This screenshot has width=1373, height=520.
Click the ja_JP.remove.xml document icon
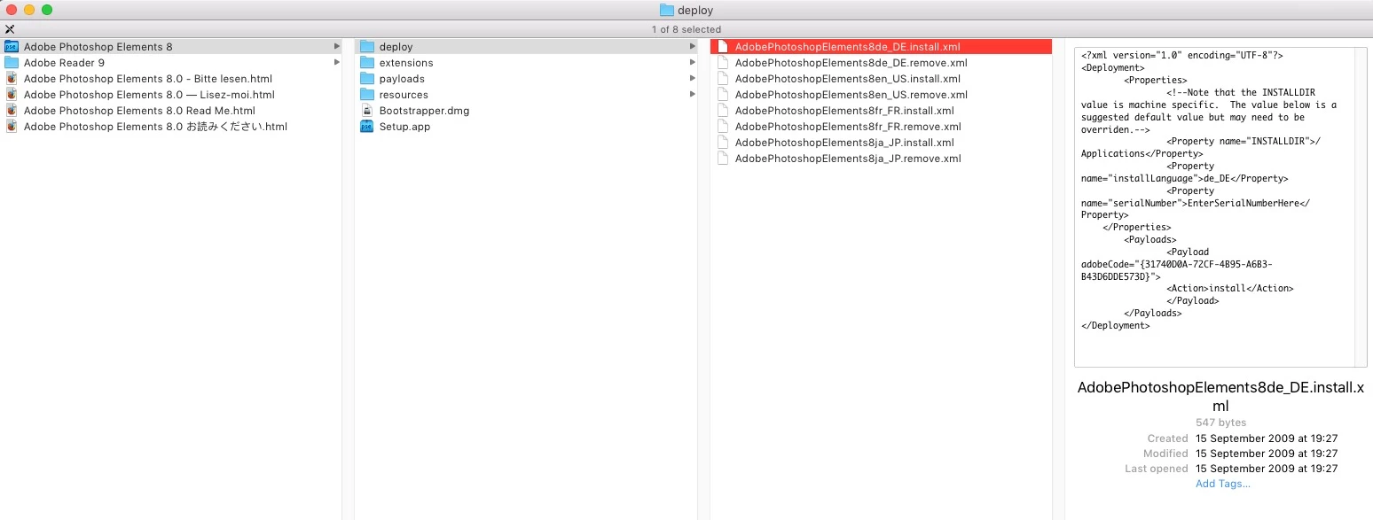tap(723, 159)
